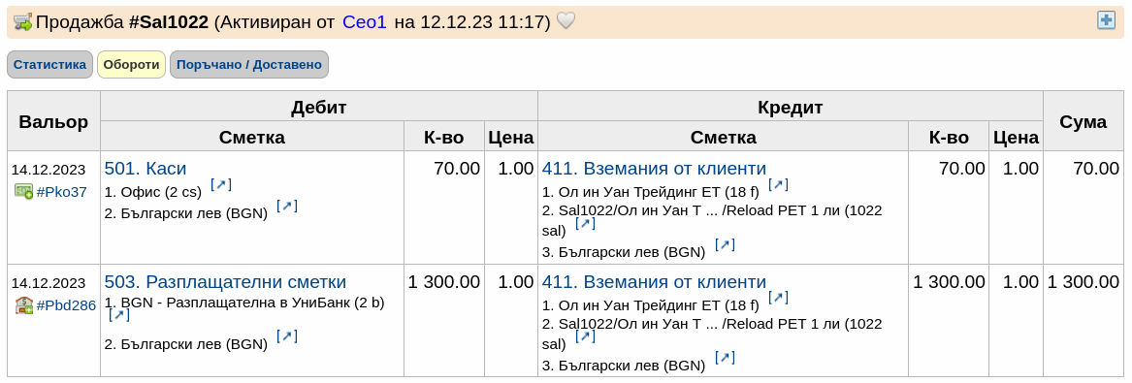Screen dimensions: 1132x383
Task: Switch to the Обороти tab
Action: pos(131,64)
